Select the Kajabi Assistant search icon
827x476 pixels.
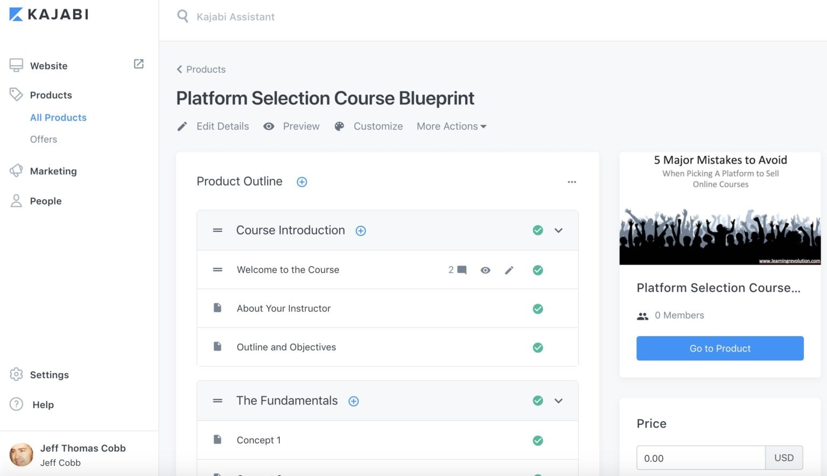(x=183, y=16)
